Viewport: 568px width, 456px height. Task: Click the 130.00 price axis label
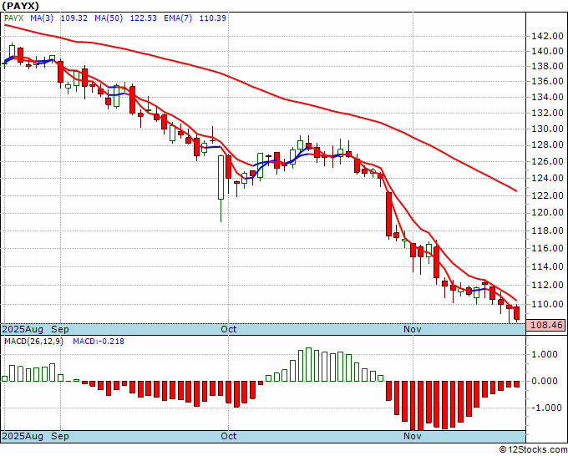pyautogui.click(x=547, y=129)
